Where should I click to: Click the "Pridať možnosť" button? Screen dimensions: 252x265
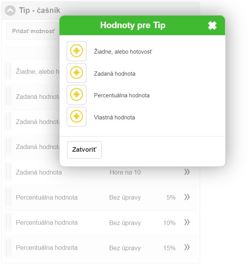point(33,31)
